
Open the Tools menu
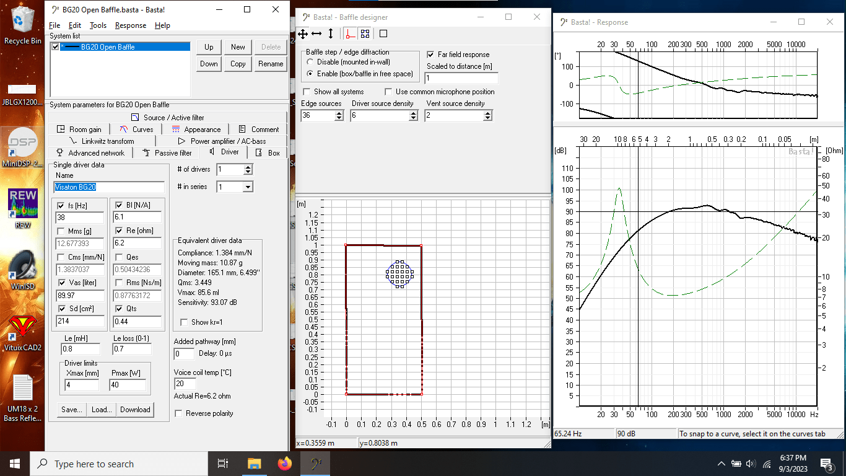click(98, 25)
